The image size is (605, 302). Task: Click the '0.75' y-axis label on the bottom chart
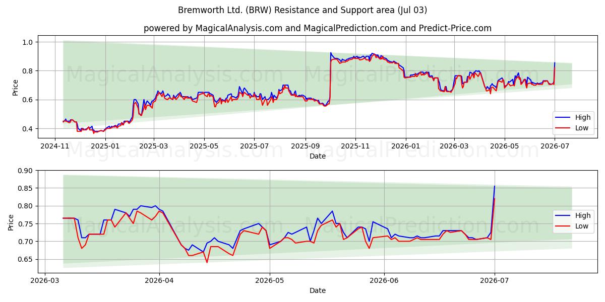pyautogui.click(x=26, y=224)
